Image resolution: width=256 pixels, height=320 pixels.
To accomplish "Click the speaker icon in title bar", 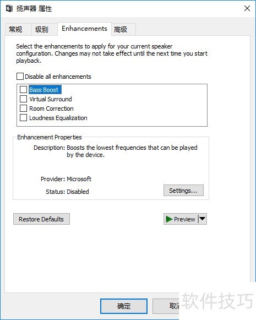I will [9, 9].
